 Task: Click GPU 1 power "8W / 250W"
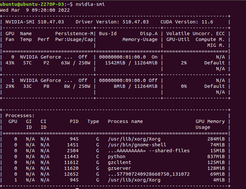(x=77, y=87)
